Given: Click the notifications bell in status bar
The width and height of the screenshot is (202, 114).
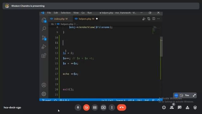Looking at the screenshot, I should pyautogui.click(x=158, y=100).
